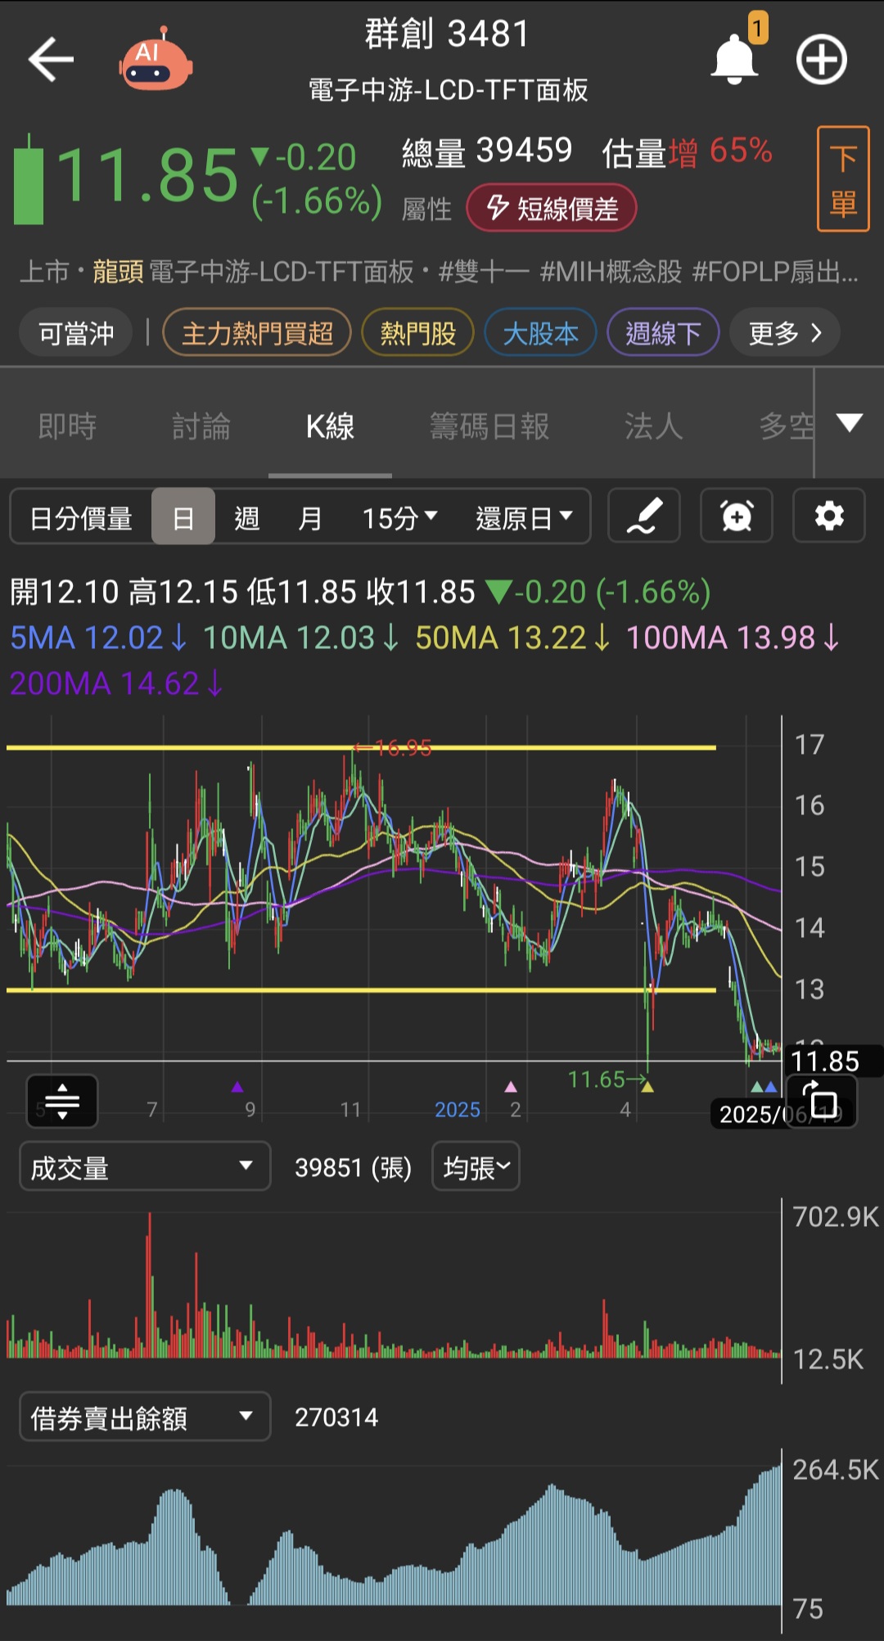The width and height of the screenshot is (884, 1641).
Task: Select the 日 daily period
Action: [183, 517]
